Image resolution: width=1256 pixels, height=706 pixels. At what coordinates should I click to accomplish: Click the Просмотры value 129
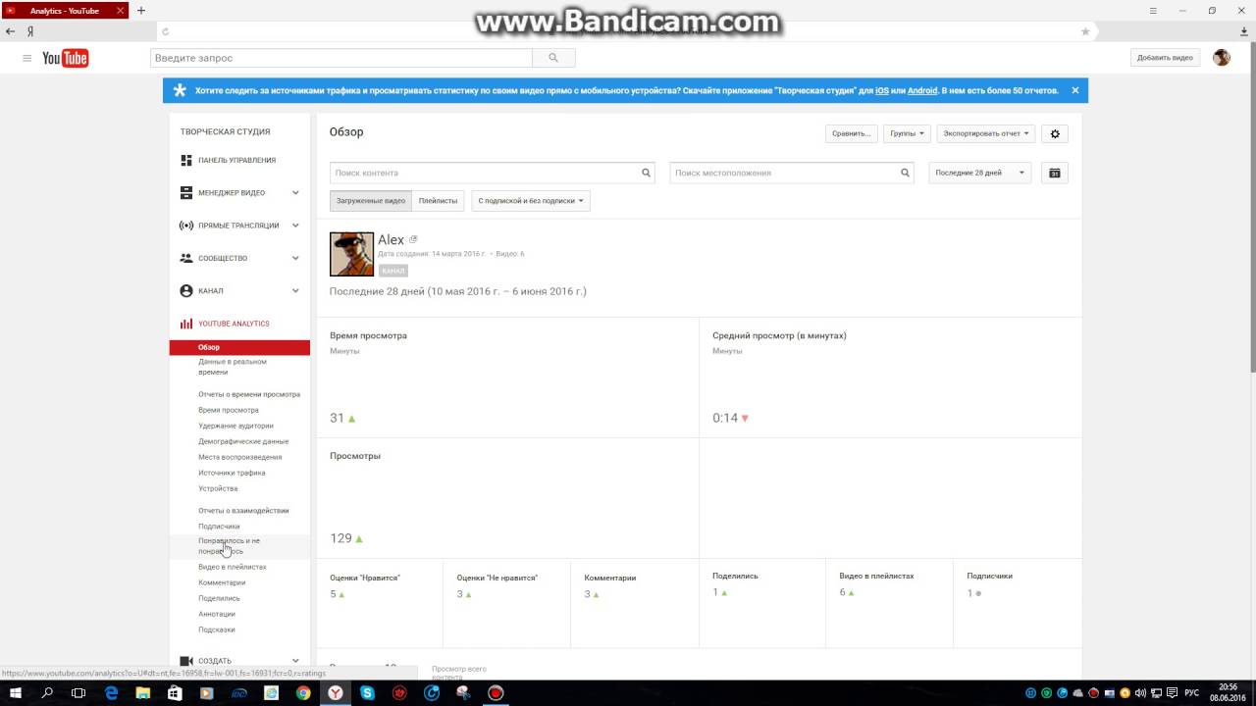tap(340, 538)
